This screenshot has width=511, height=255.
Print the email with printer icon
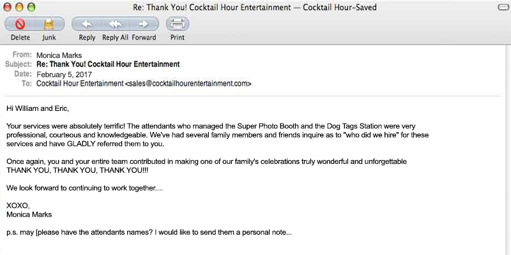(178, 25)
